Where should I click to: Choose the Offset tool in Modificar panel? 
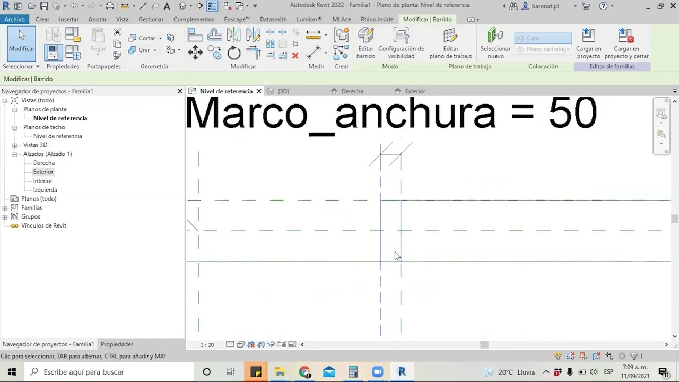click(x=214, y=35)
